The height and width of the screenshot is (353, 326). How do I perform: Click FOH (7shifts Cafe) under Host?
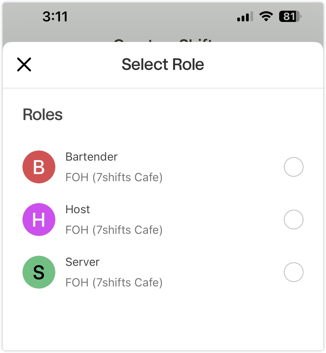tap(114, 230)
